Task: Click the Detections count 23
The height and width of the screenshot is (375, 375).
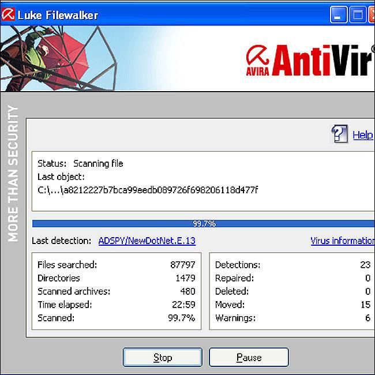Action: pyautogui.click(x=365, y=265)
